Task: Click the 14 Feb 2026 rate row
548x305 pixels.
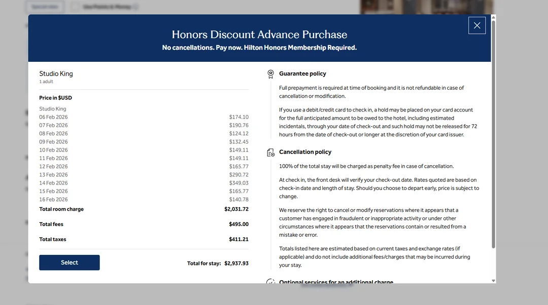Action: coord(144,183)
